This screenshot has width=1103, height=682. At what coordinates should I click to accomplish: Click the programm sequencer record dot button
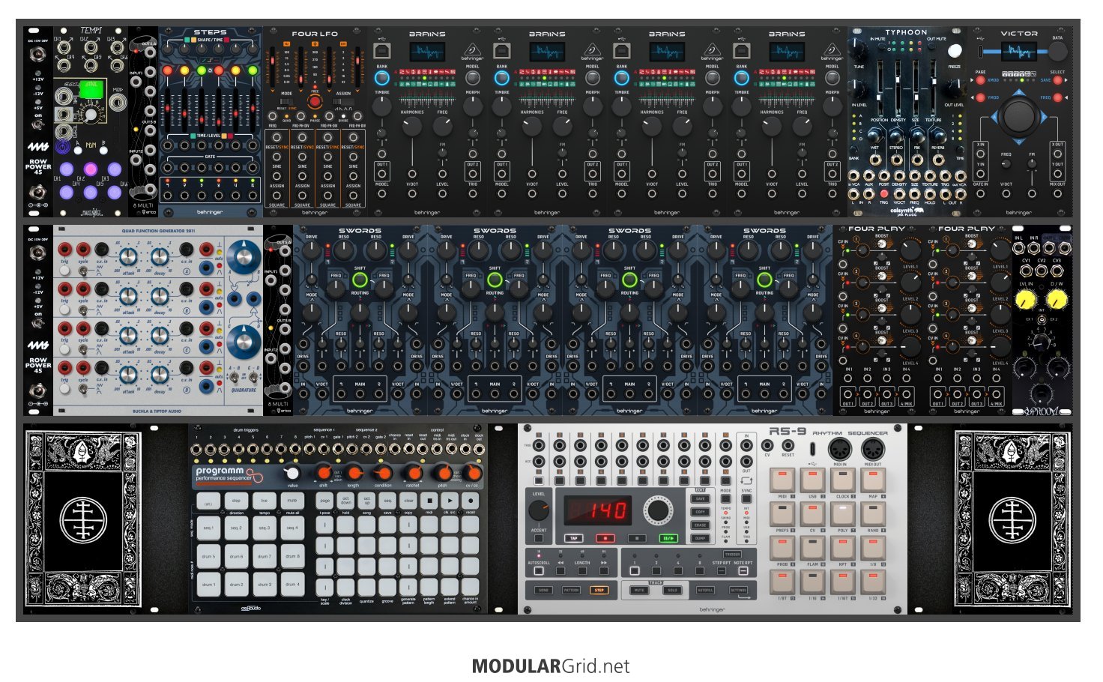pos(470,501)
